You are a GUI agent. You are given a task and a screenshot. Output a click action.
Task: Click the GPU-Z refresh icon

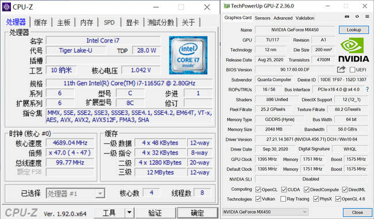[x=357, y=17]
